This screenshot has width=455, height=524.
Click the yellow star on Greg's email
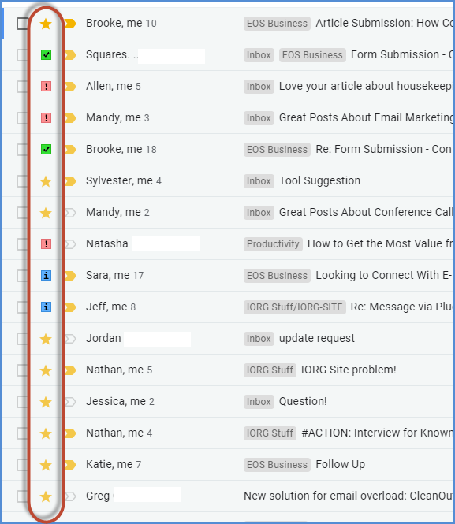pos(46,496)
